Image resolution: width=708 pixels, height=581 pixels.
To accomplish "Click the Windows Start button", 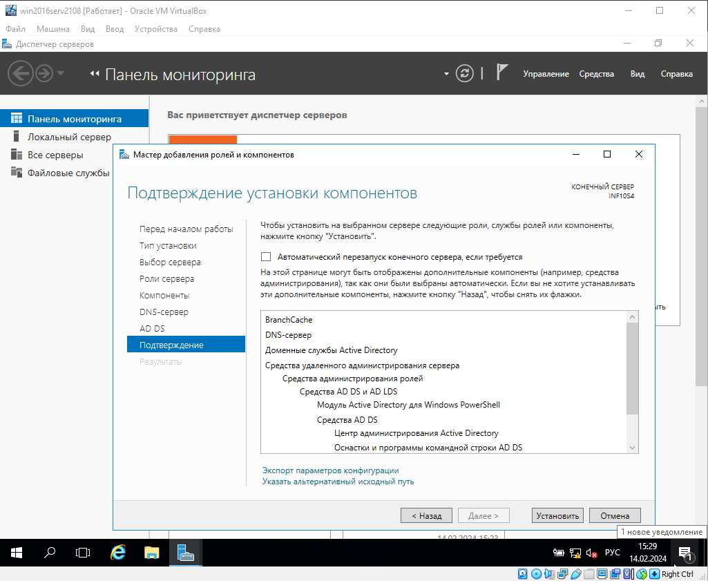I will [x=17, y=553].
